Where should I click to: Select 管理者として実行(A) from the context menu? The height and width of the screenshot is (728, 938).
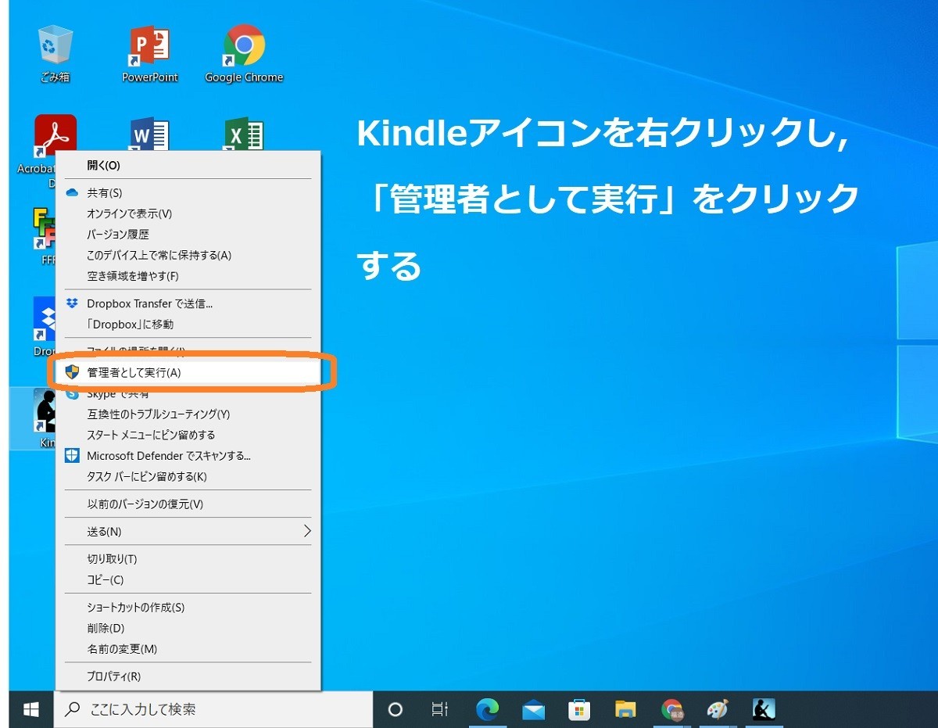click(156, 374)
